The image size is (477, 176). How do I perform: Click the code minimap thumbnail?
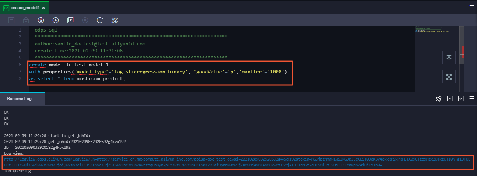coord(433,29)
